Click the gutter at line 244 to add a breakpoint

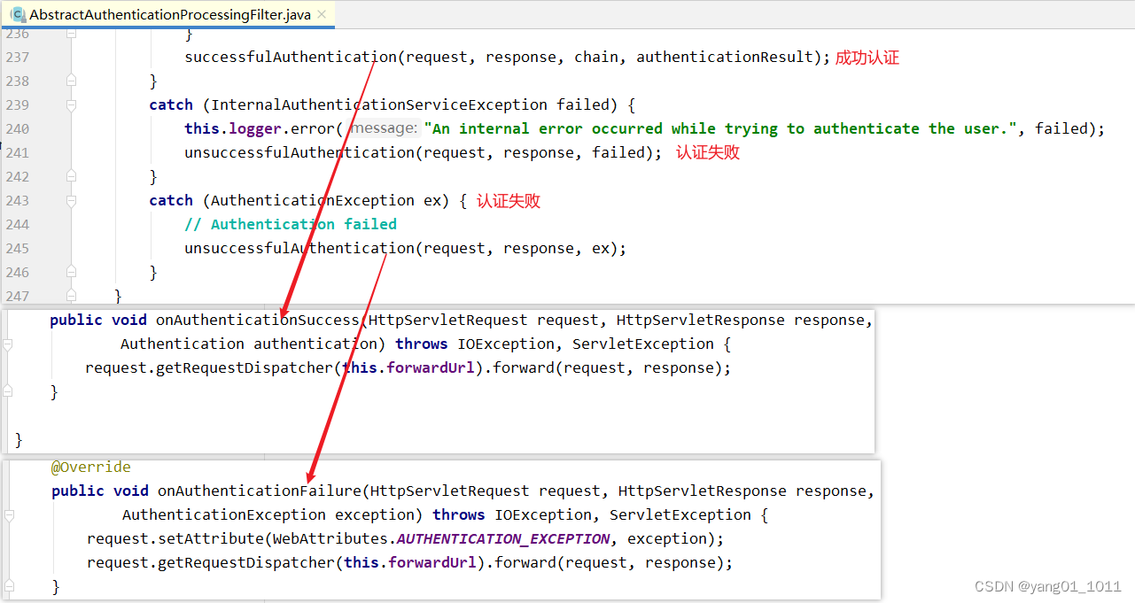tap(49, 224)
